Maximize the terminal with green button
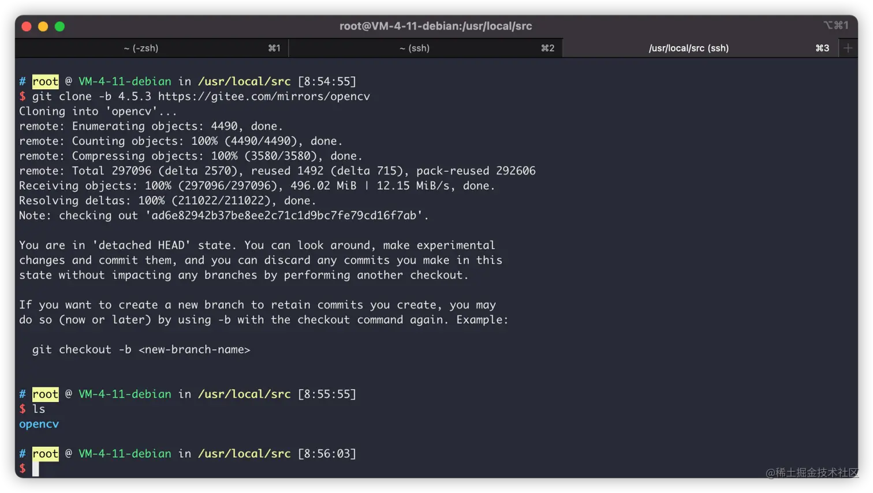 pyautogui.click(x=59, y=26)
